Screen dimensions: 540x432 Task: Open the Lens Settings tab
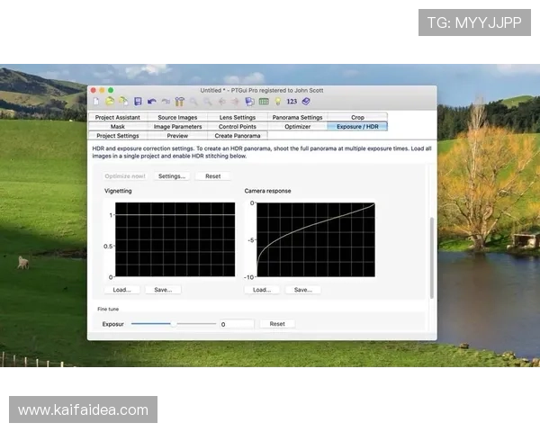coord(238,117)
